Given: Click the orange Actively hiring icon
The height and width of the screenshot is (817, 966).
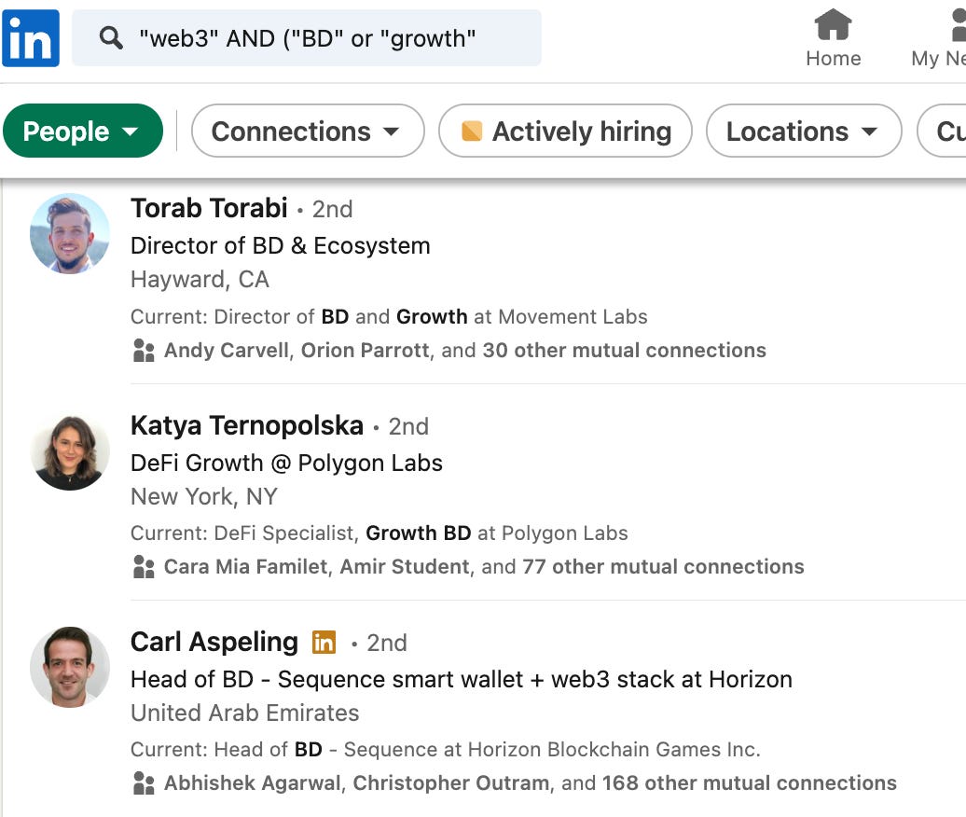Looking at the screenshot, I should [x=472, y=132].
